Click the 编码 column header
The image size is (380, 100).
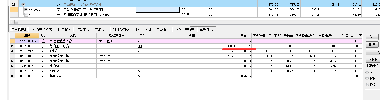(27, 36)
